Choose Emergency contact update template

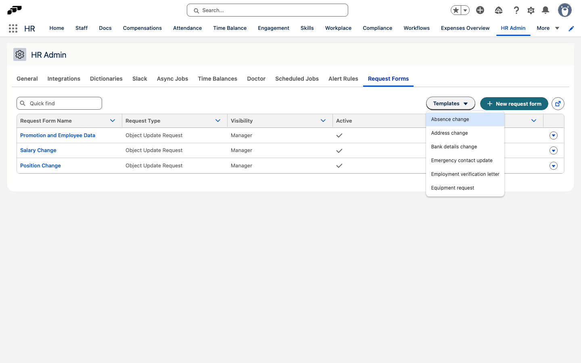(465, 161)
